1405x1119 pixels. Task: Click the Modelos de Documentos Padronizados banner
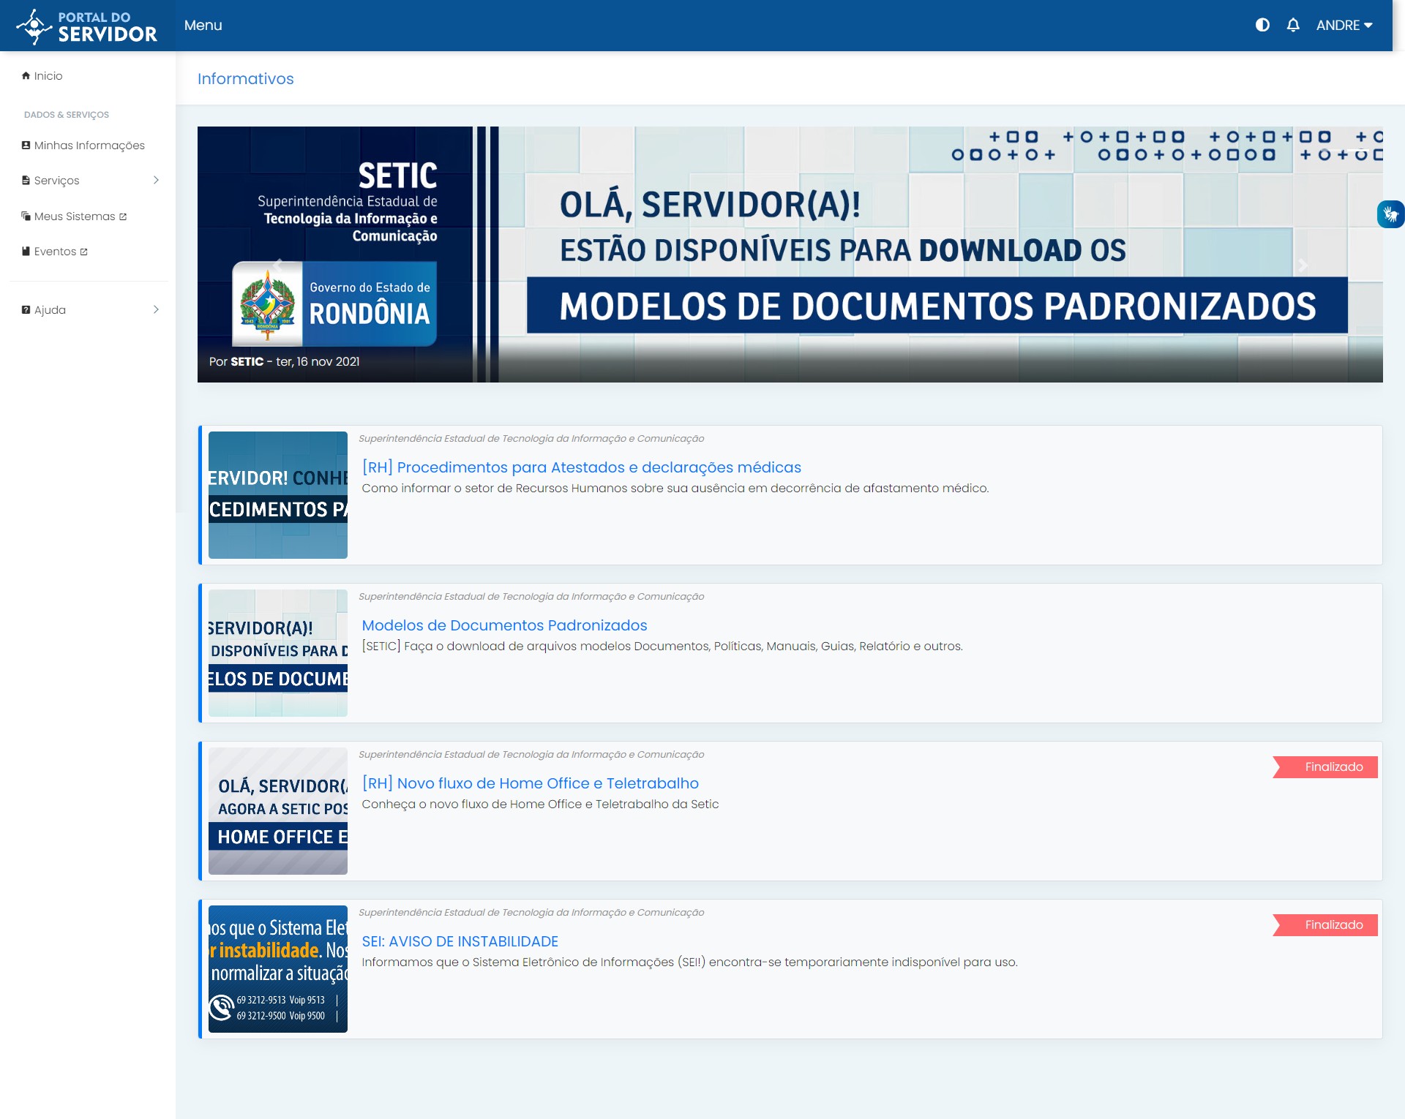coord(790,255)
